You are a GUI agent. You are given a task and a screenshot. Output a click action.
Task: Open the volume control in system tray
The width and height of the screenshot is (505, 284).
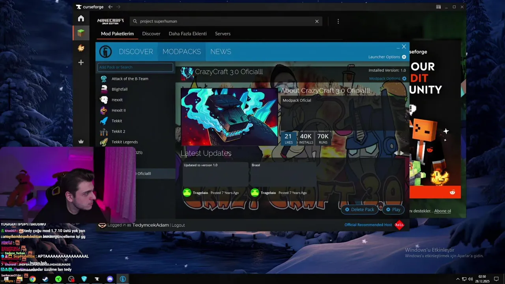coord(470,279)
